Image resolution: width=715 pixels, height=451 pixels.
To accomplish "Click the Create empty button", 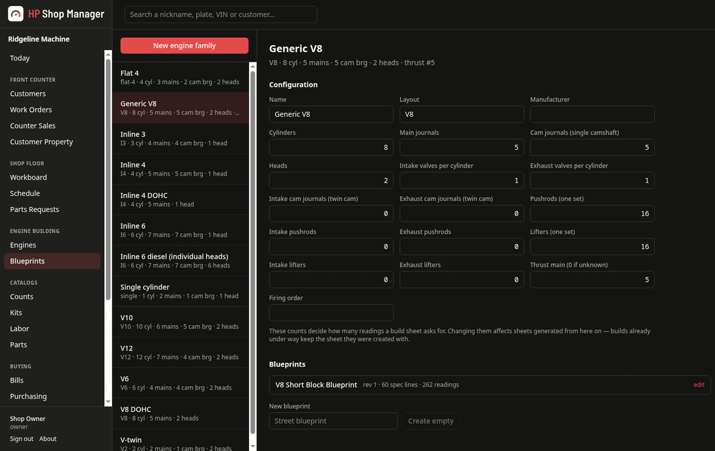I will click(x=431, y=421).
